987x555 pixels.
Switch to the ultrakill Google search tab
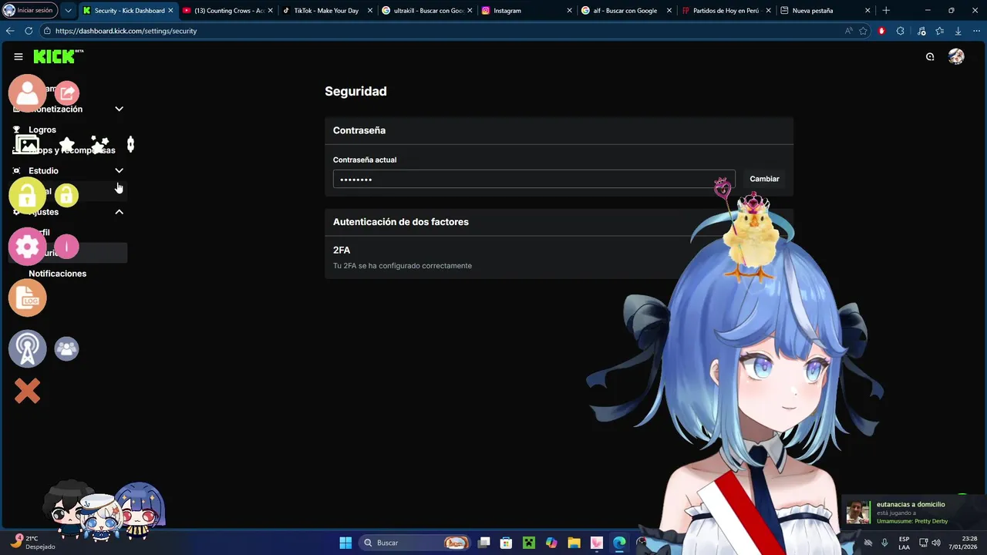tap(426, 11)
